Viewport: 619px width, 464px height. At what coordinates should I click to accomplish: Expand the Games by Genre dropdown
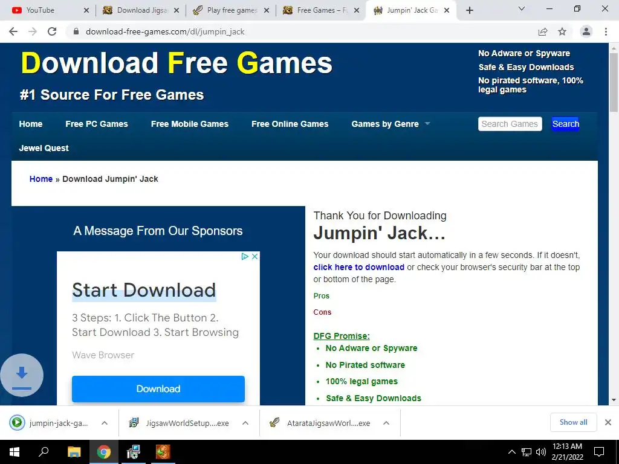[x=391, y=124]
